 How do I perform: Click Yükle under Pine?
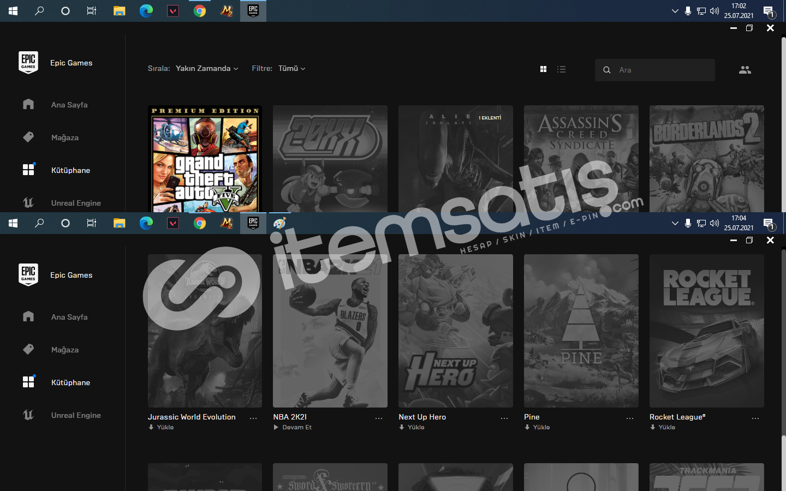pyautogui.click(x=537, y=427)
